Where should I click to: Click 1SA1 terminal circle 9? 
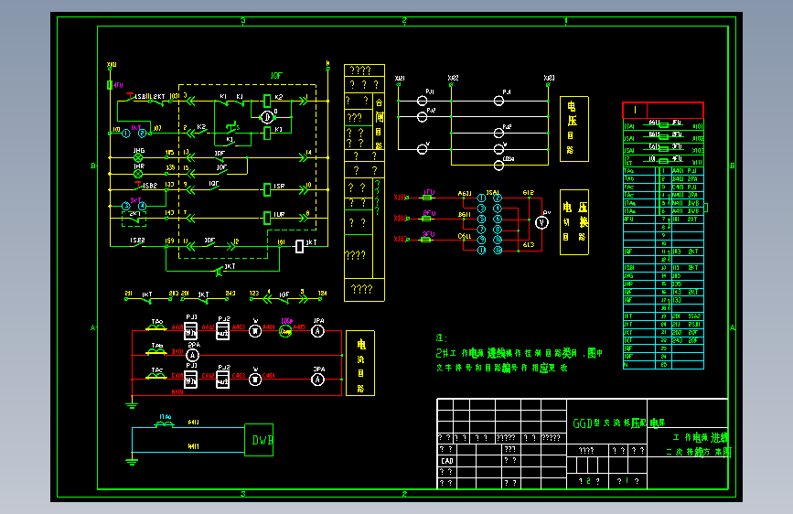tap(481, 240)
